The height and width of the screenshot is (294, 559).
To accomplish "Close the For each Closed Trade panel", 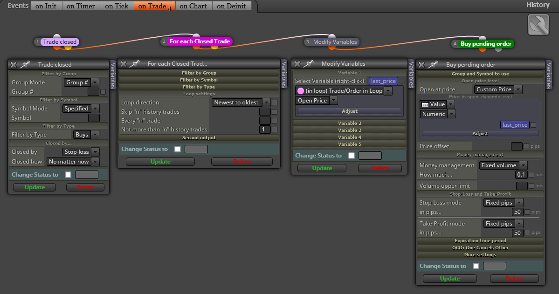I will point(123,64).
